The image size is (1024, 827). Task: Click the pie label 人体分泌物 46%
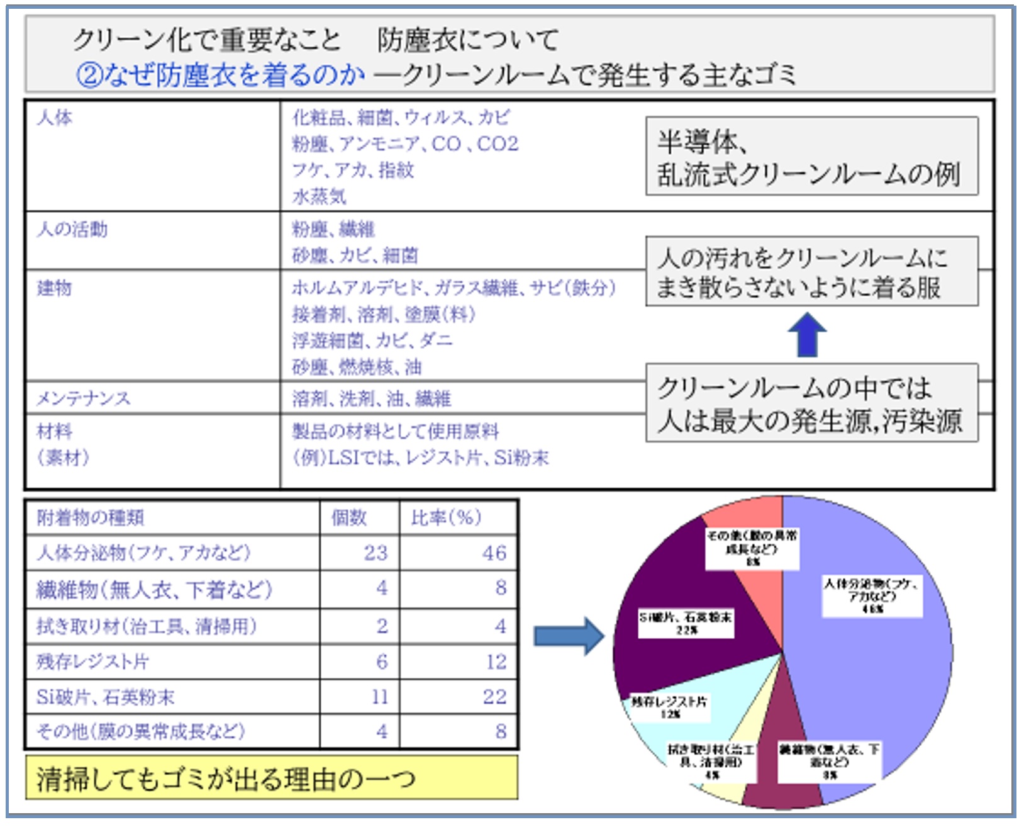click(872, 596)
